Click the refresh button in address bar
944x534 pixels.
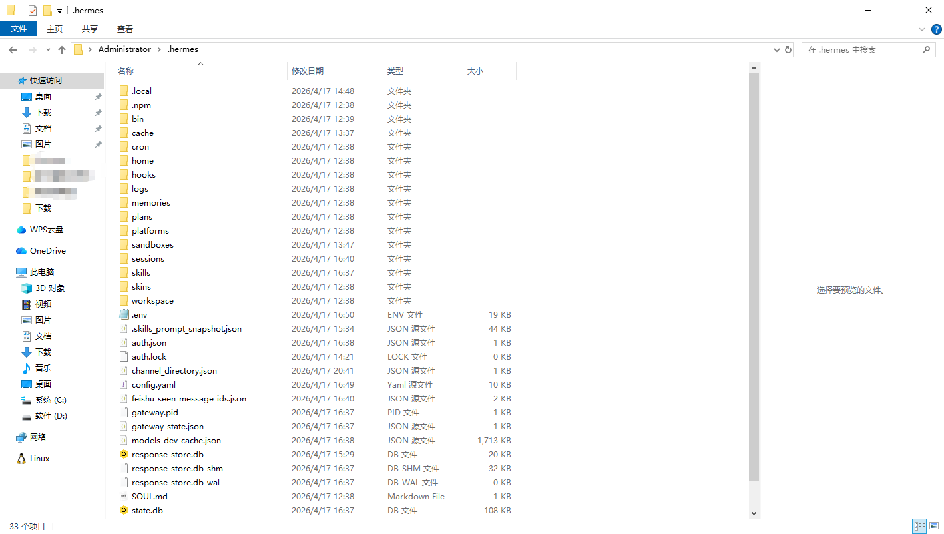788,49
